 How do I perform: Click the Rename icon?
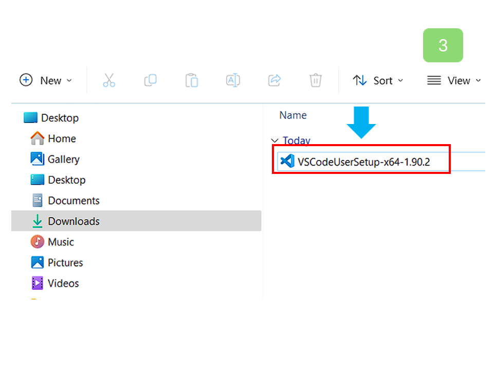(x=233, y=80)
